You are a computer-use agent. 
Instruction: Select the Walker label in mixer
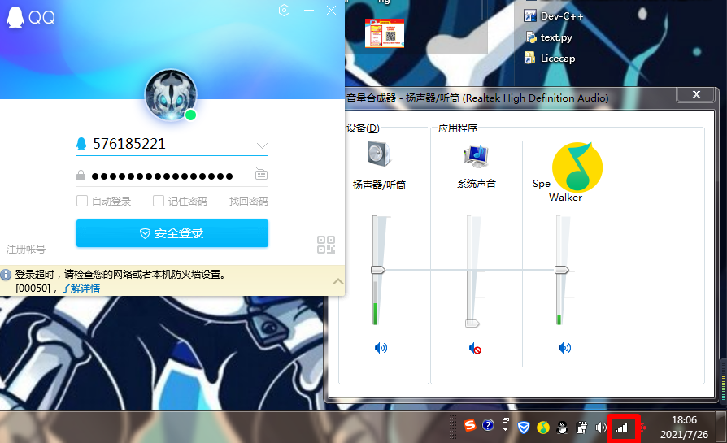pos(565,198)
